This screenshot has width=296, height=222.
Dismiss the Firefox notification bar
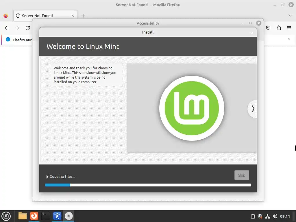tap(289, 39)
